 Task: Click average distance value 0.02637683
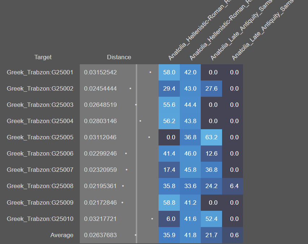[x=100, y=235]
